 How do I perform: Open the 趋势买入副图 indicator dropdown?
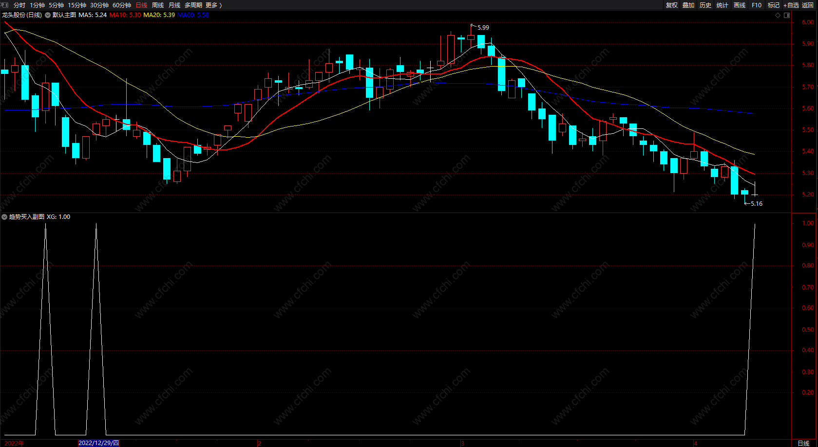4,217
